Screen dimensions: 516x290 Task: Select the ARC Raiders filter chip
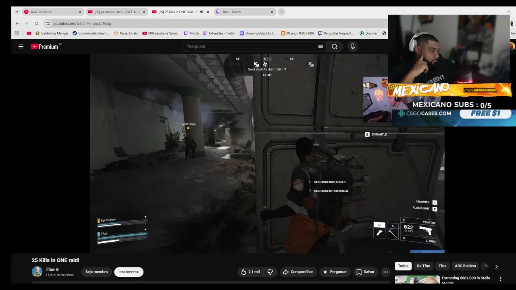(465, 266)
